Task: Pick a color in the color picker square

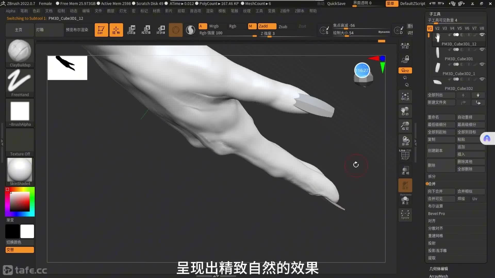Action: tap(20, 202)
